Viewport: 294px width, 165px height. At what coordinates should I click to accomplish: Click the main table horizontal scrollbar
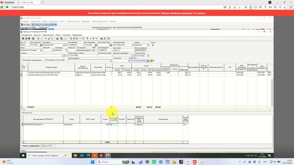(146, 110)
